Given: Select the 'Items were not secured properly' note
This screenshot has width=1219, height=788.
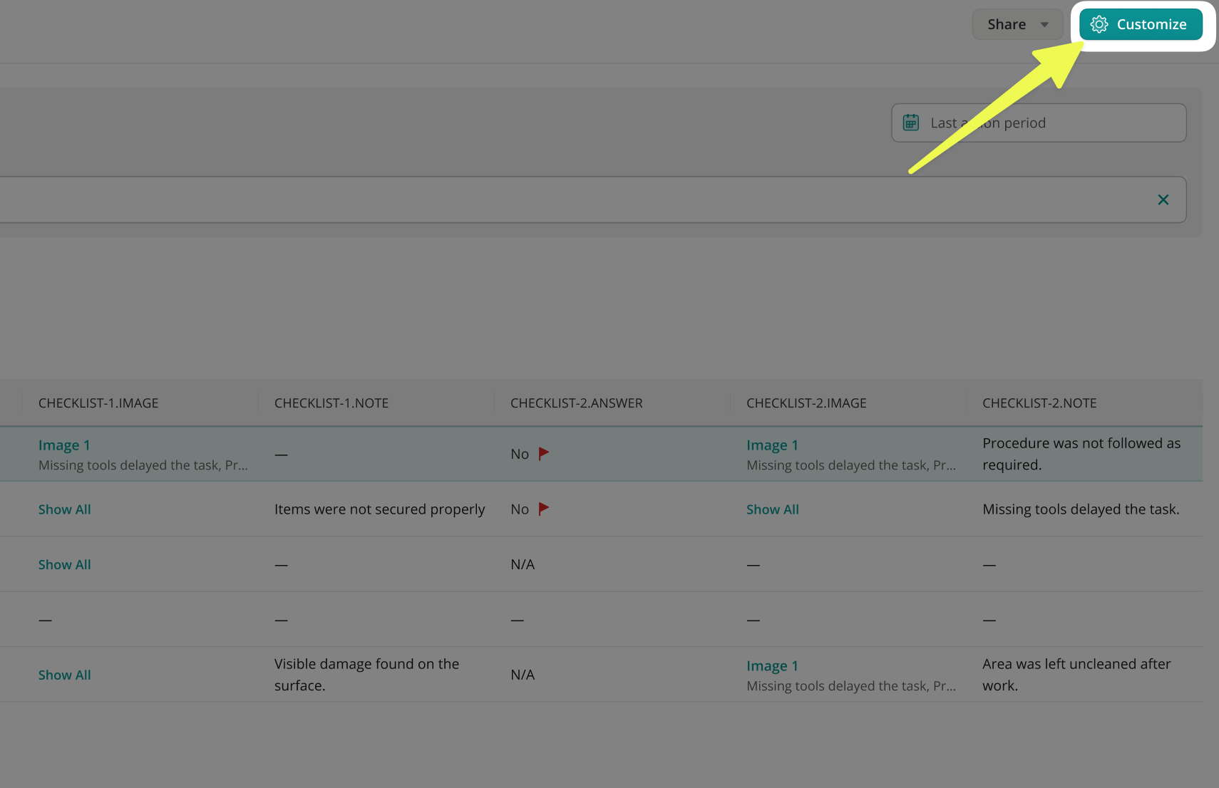Looking at the screenshot, I should coord(379,509).
